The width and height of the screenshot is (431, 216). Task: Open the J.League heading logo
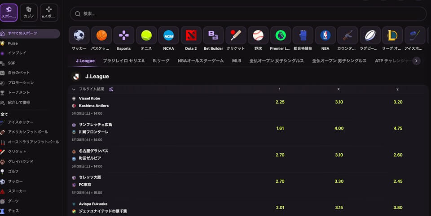pos(76,77)
